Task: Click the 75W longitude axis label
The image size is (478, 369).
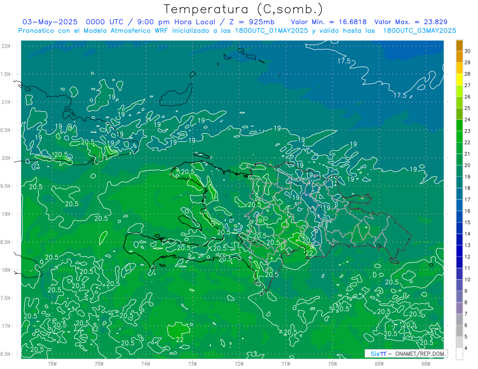Action: 99,364
